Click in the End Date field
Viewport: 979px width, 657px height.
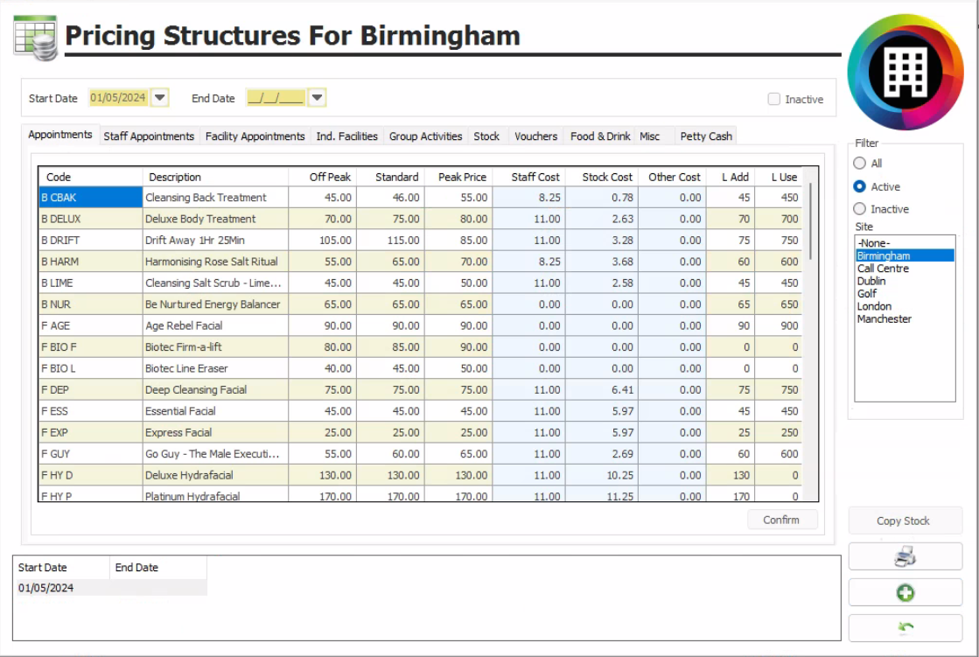[276, 97]
